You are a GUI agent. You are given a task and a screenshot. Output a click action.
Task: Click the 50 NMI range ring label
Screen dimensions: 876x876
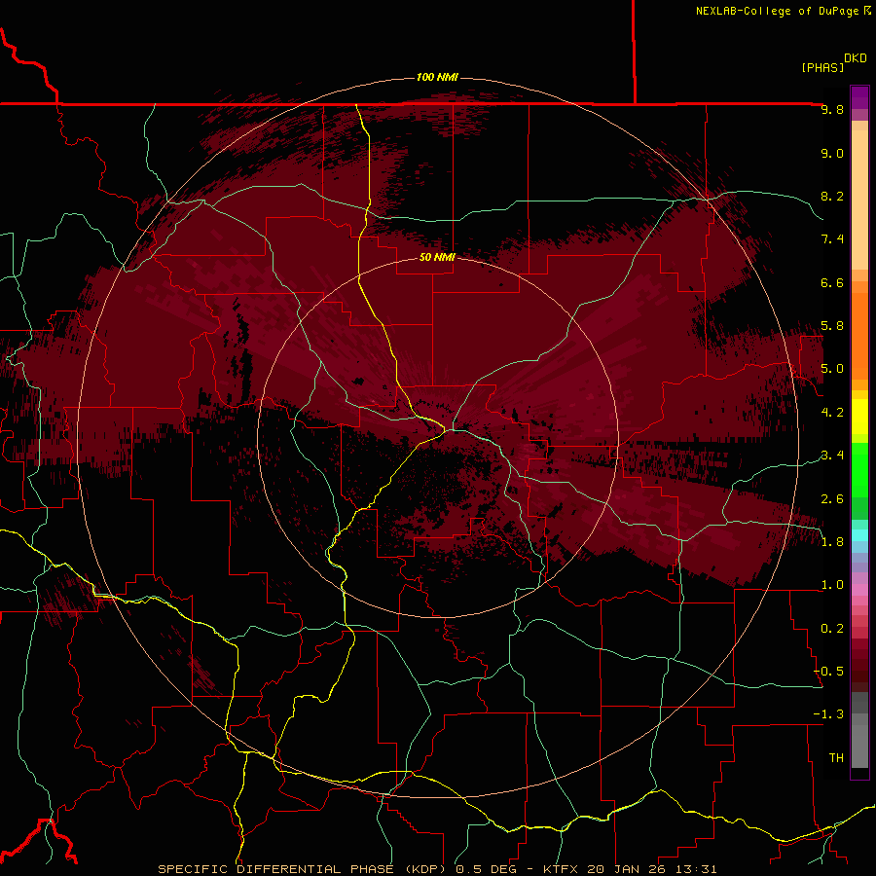pos(437,257)
